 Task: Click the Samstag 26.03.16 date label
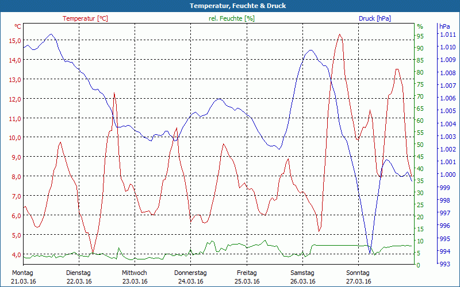click(x=302, y=277)
